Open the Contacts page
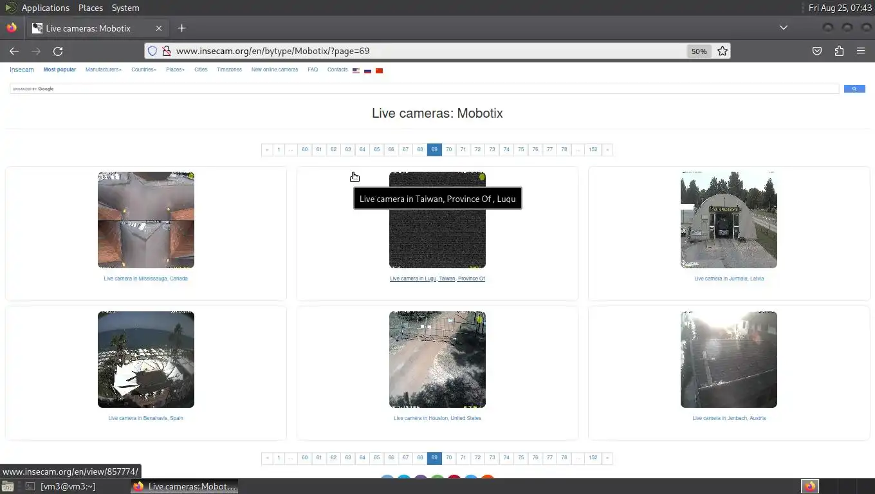 [337, 69]
